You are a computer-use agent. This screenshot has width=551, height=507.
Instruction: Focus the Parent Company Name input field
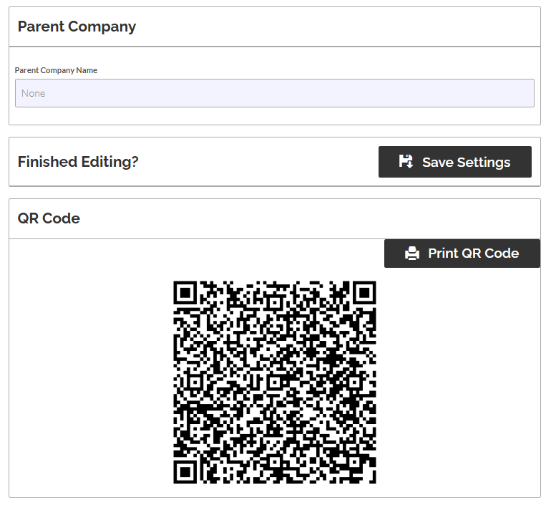[274, 93]
